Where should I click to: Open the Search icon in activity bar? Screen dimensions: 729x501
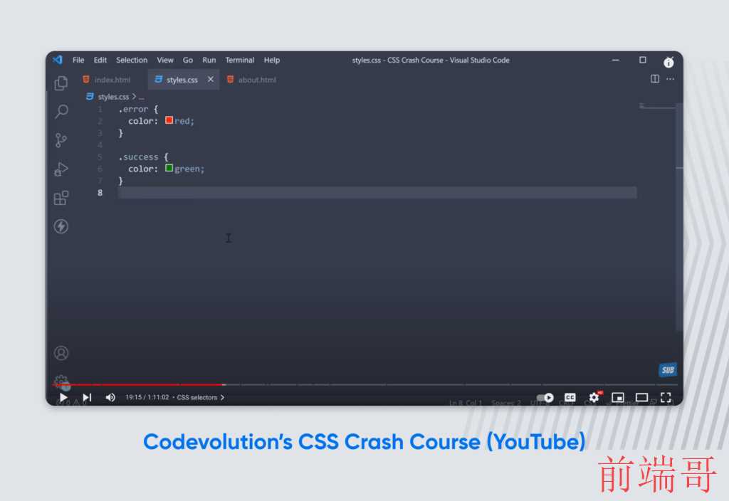(x=61, y=111)
